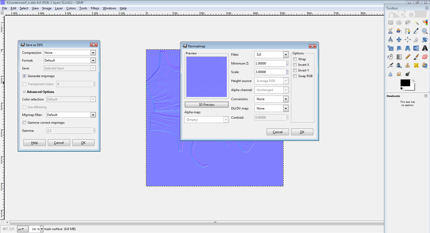This screenshot has width=430, height=233.
Task: Swap foreground and background colors arrow
Action: (413, 81)
